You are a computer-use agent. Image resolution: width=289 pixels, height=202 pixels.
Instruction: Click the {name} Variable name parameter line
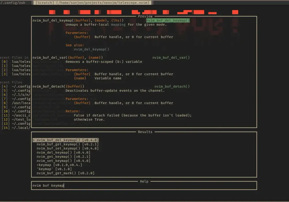(x=98, y=78)
